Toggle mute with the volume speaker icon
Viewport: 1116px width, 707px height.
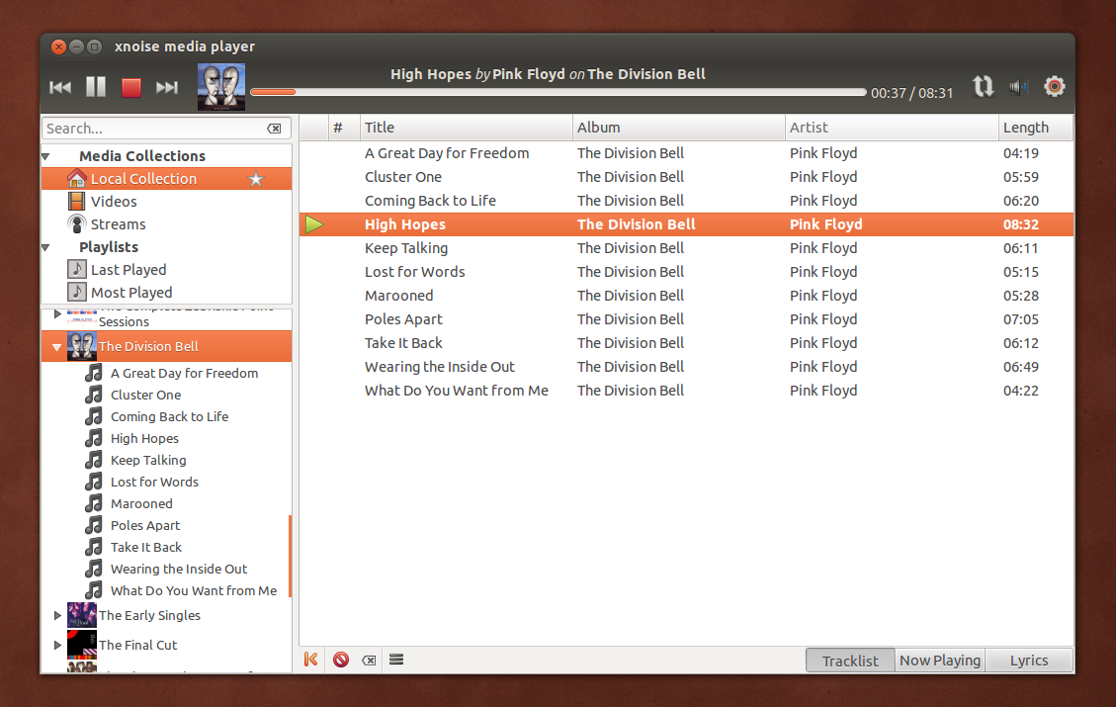tap(1018, 87)
